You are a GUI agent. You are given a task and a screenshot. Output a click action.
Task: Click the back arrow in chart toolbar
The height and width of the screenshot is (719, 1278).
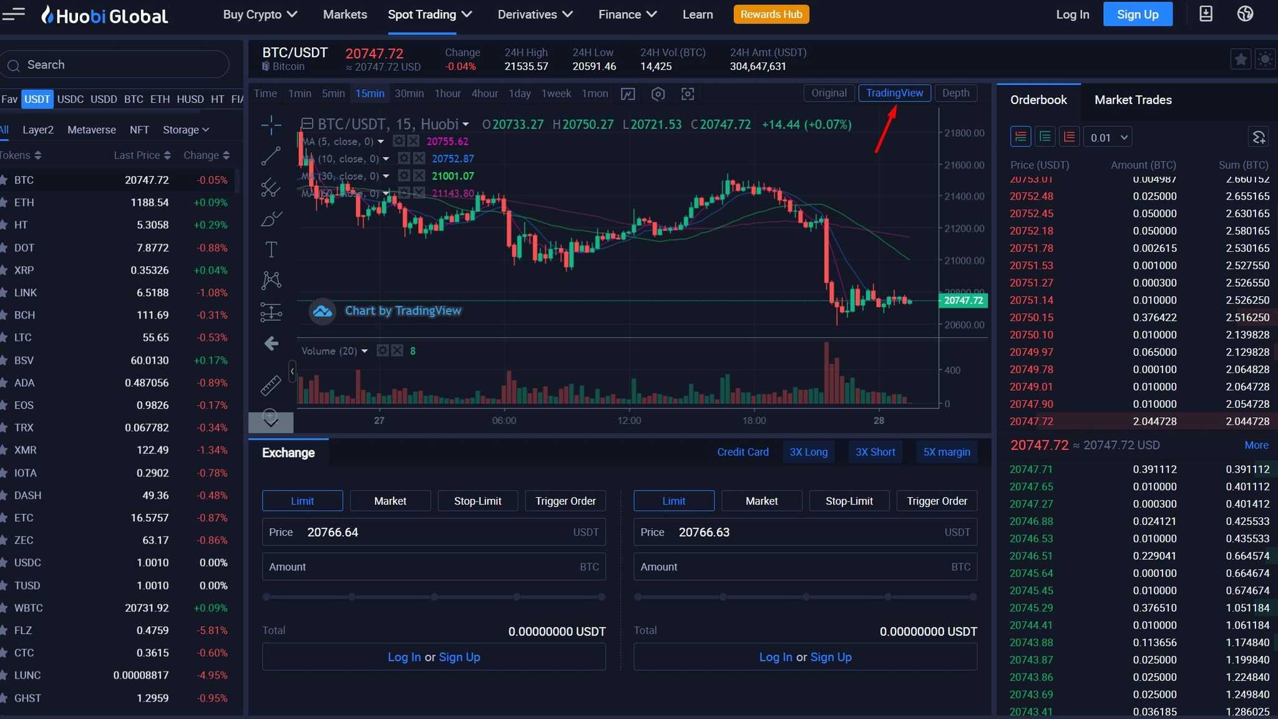tap(271, 344)
